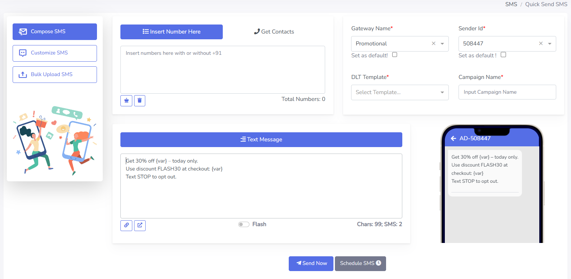This screenshot has width=571, height=279.
Task: Click the back arrow in phone preview
Action: pos(453,138)
